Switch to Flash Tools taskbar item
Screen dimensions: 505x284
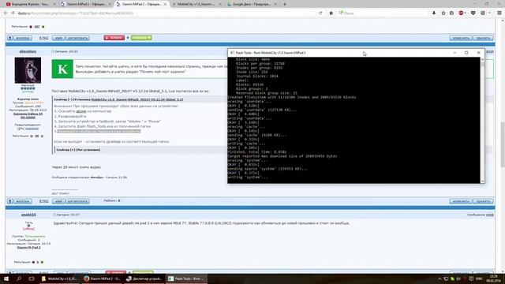(186, 278)
